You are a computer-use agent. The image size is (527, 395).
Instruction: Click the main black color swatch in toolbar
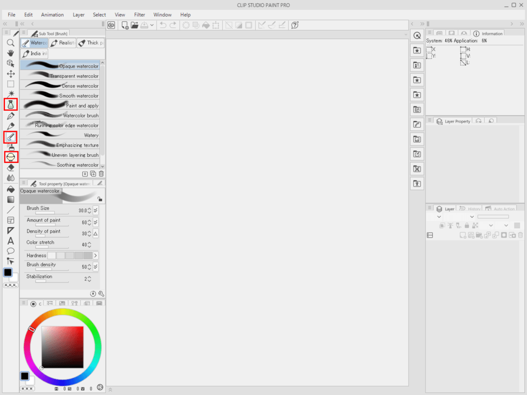click(8, 272)
